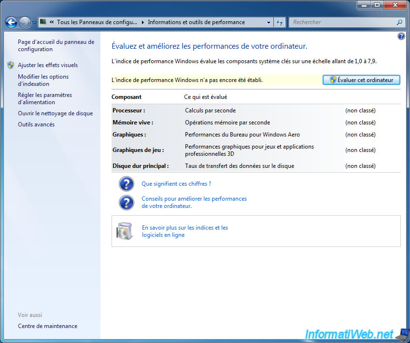410x343 pixels.
Task: Click "Évaluer cet ordinateur" button
Action: click(361, 80)
